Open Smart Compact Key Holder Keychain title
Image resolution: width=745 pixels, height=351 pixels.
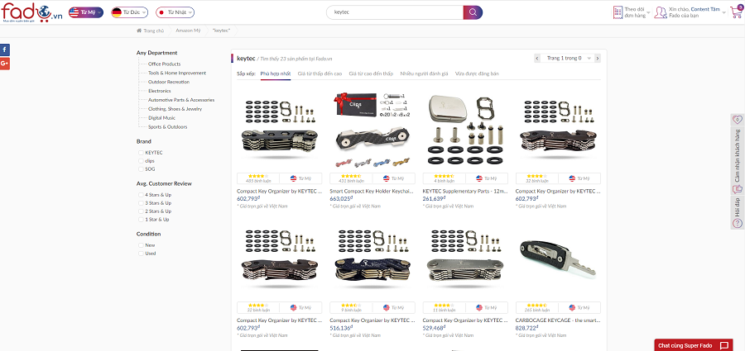(372, 191)
